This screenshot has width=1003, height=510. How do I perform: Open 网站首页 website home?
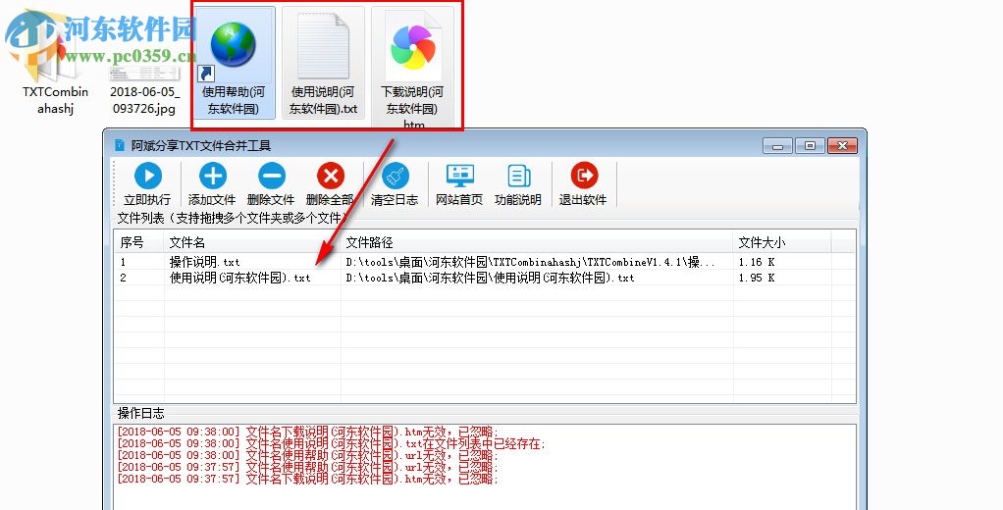point(459,184)
